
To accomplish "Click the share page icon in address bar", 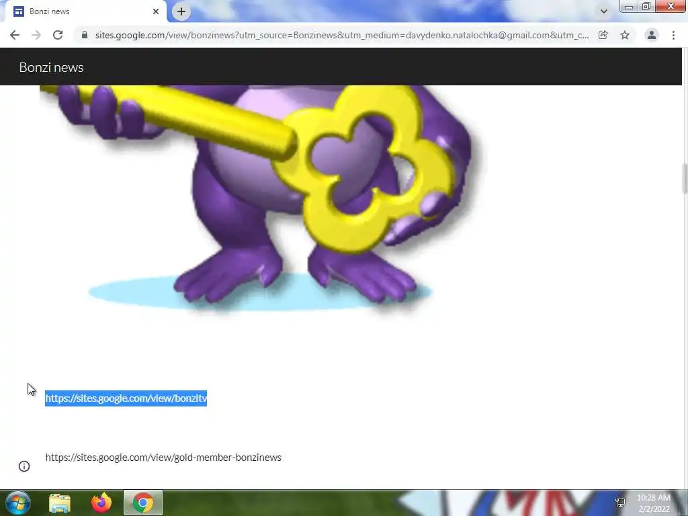I will (x=603, y=35).
